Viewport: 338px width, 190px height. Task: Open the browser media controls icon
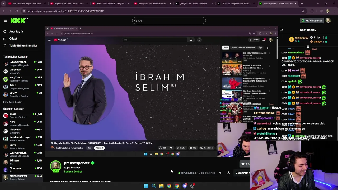pos(321,11)
